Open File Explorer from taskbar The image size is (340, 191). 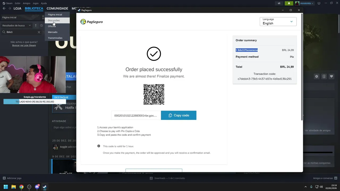coord(14,187)
